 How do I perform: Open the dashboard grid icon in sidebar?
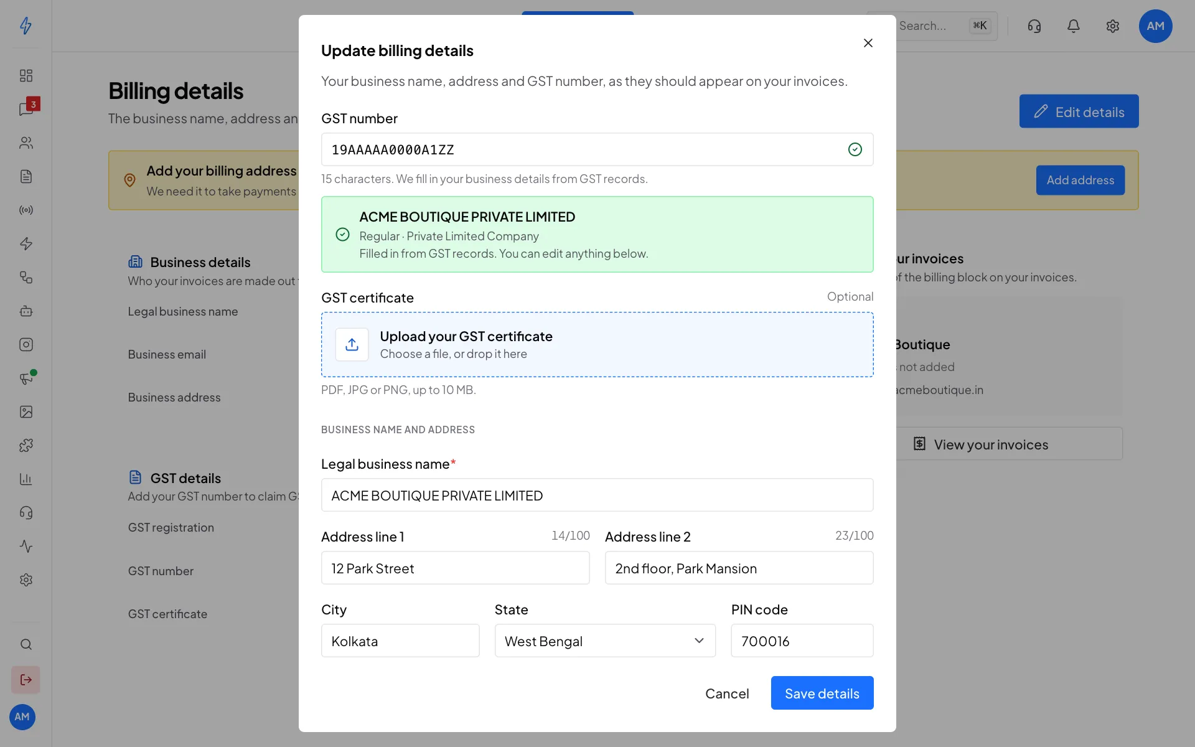point(26,75)
